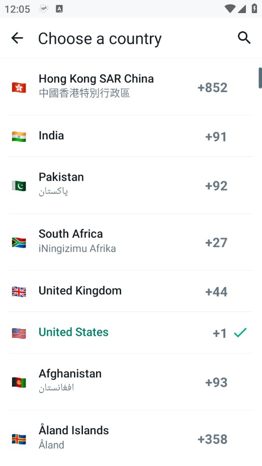Tap the green checkmark beside United States
This screenshot has width=262, height=466.
[240, 333]
